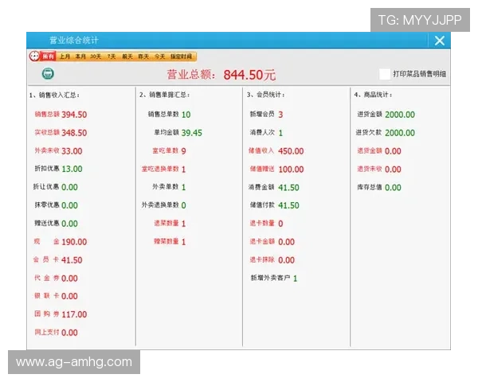Select the 7天 time filter
The image size is (478, 382).
pos(112,57)
